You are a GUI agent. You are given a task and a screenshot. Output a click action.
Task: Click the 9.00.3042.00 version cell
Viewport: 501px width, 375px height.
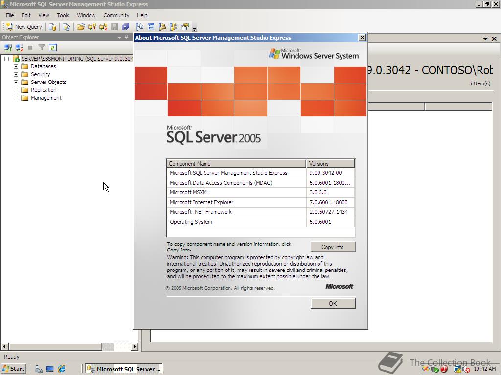pyautogui.click(x=330, y=173)
